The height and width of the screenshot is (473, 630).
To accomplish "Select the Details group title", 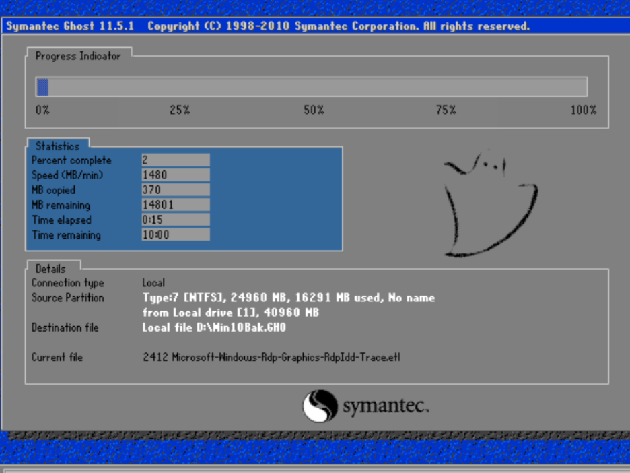I will coord(50,269).
